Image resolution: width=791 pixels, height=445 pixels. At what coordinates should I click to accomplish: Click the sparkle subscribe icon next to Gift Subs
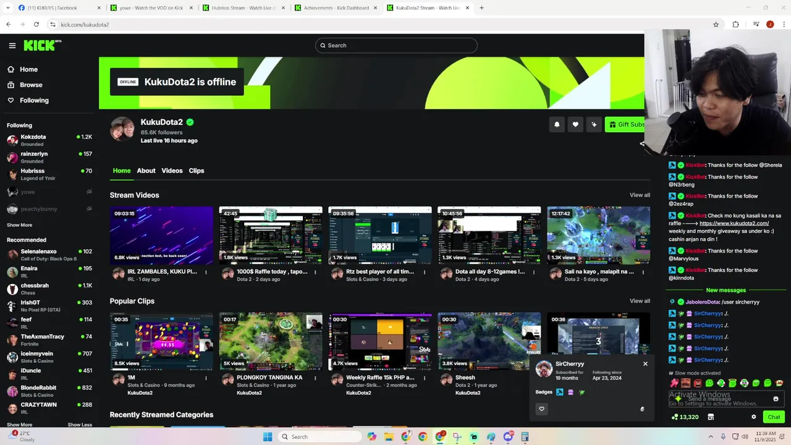click(594, 124)
